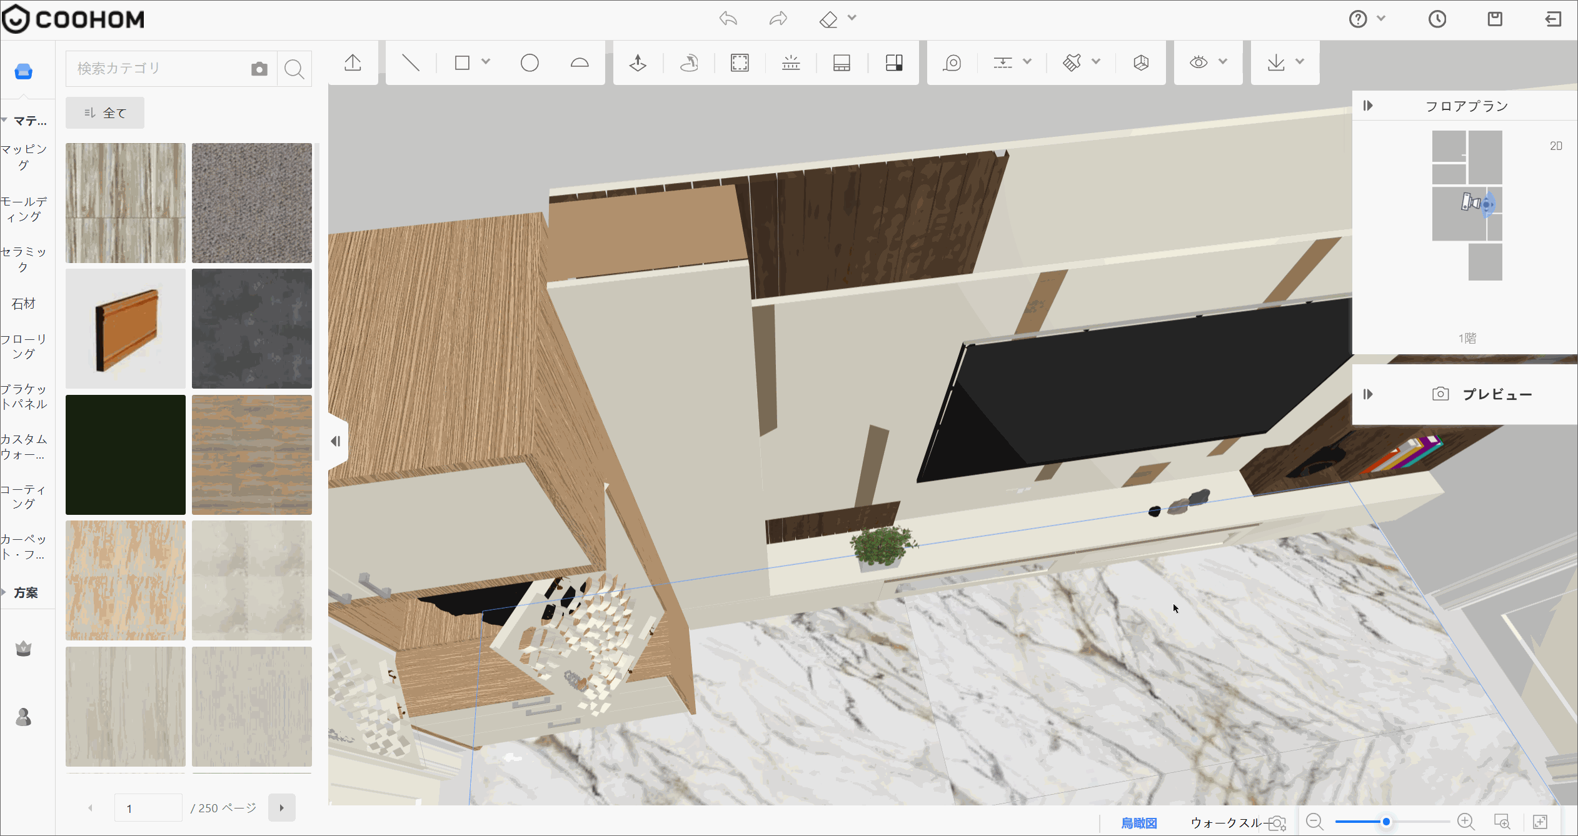Click the page number input field
Viewport: 1578px width, 836px height.
tap(148, 809)
